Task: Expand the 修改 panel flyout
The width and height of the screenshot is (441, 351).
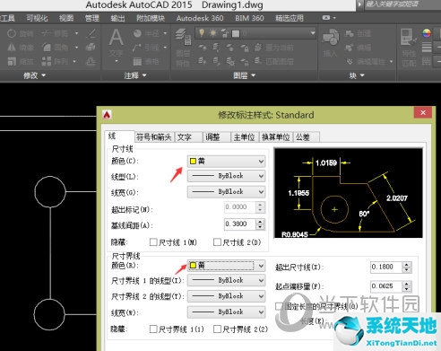Action: [x=34, y=75]
